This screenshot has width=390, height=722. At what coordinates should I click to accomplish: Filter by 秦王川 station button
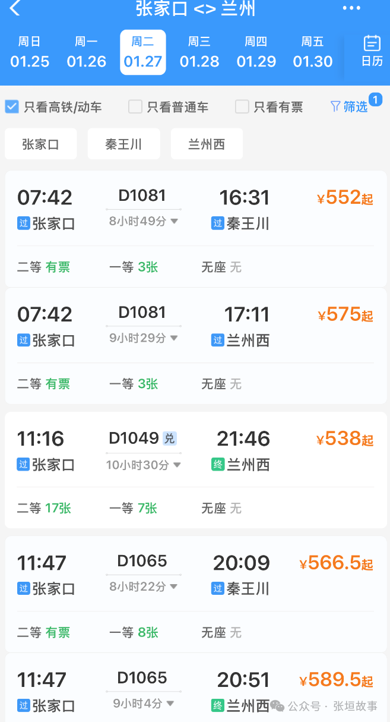point(123,144)
